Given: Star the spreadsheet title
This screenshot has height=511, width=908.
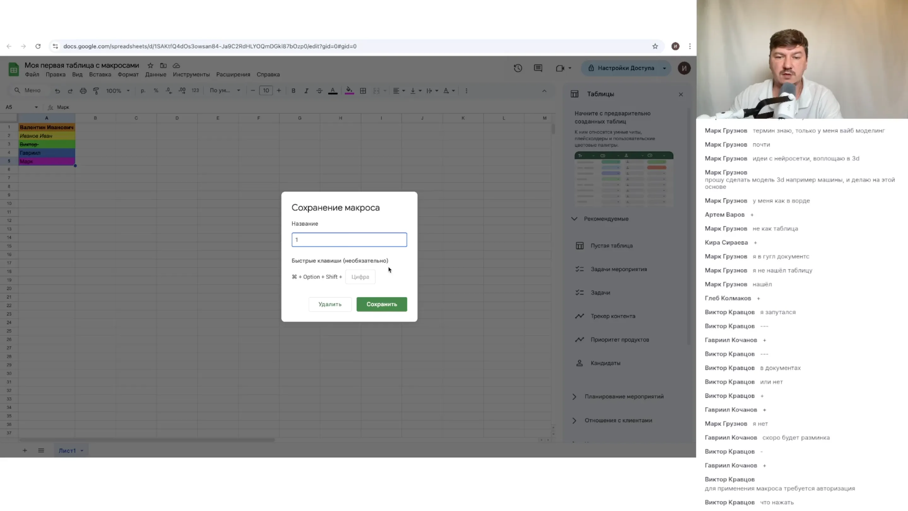Looking at the screenshot, I should click(150, 65).
